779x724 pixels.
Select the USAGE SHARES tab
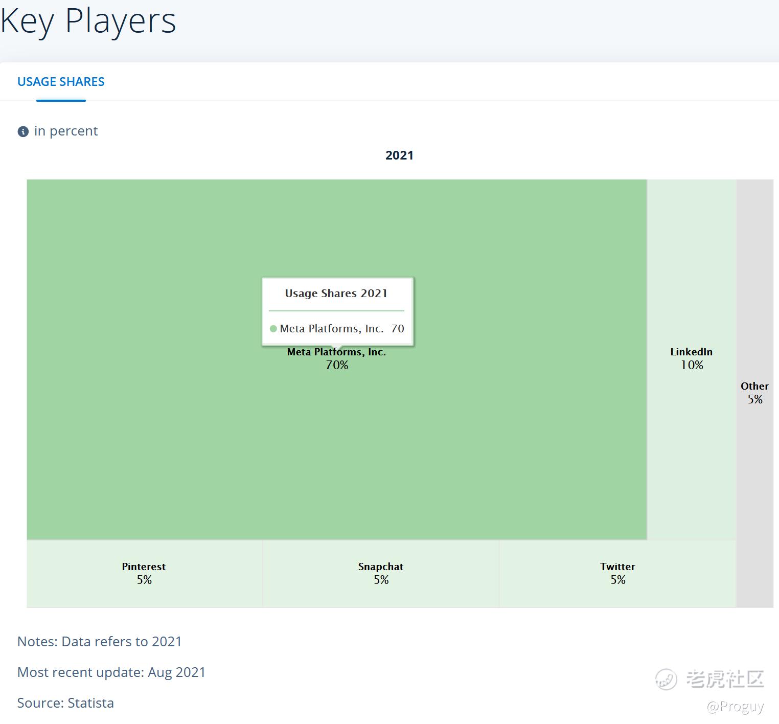point(61,82)
